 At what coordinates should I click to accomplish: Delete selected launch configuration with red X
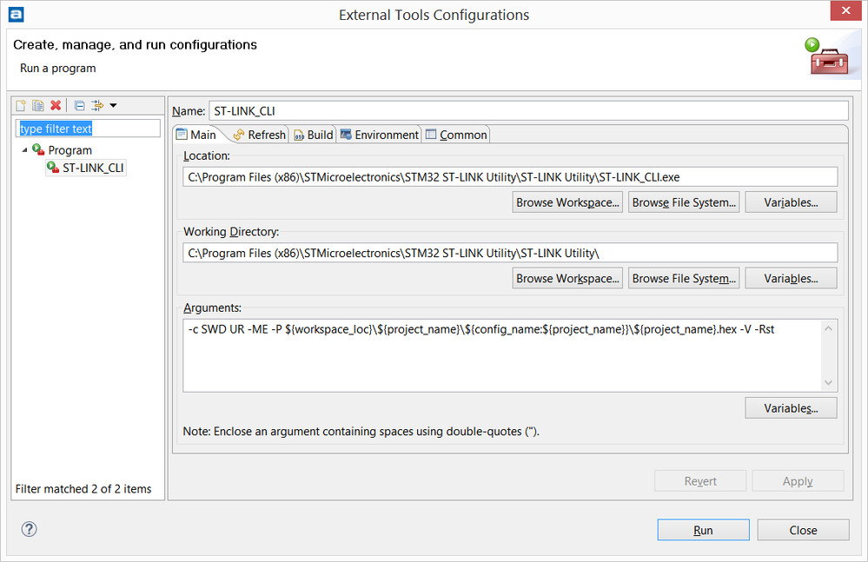tap(56, 105)
